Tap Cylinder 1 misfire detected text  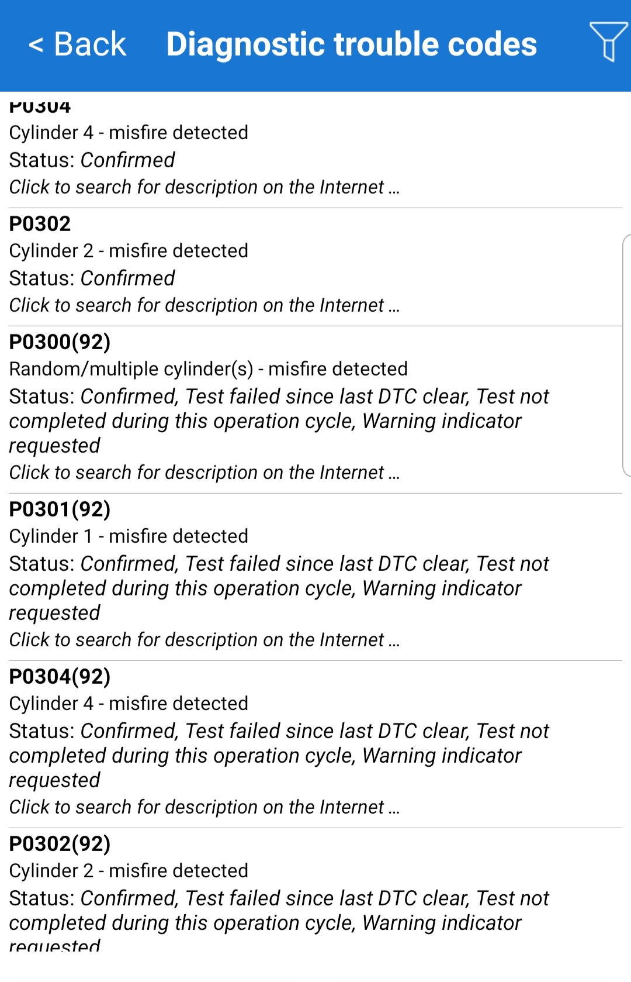click(x=129, y=536)
